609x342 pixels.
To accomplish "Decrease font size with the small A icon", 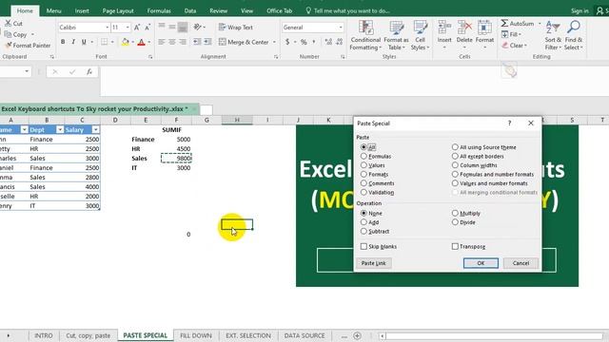I will [147, 28].
